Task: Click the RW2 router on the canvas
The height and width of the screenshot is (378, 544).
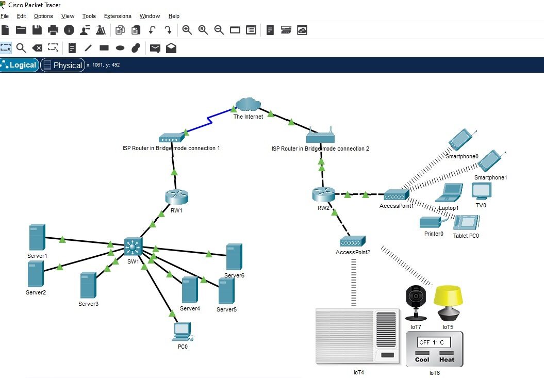Action: pyautogui.click(x=323, y=195)
